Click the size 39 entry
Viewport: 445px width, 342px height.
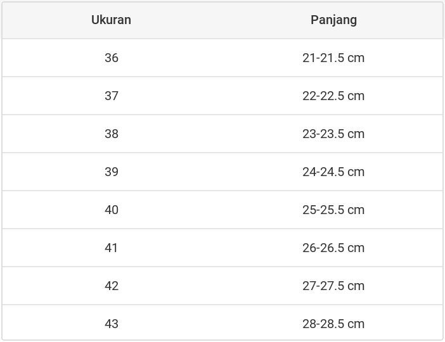[x=112, y=172]
